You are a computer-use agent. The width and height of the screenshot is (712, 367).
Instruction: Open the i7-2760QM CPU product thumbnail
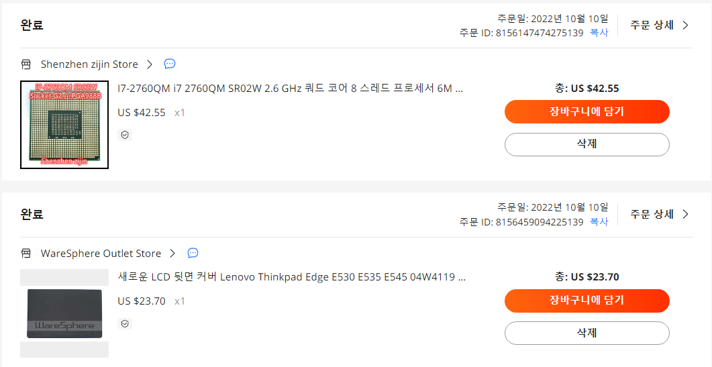(x=64, y=125)
